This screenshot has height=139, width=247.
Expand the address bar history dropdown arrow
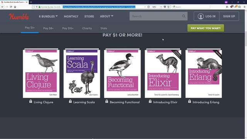[x=145, y=7]
